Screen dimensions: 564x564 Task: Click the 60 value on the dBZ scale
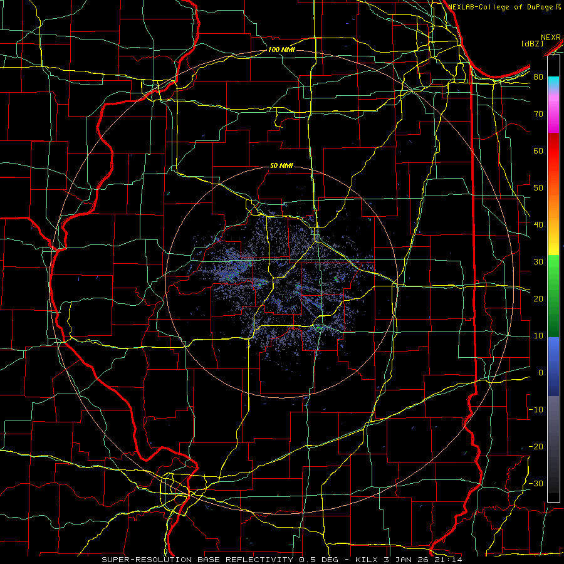(538, 150)
